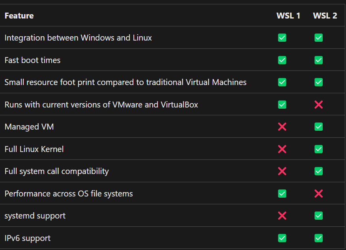The image size is (346, 250).
Task: Select the text Integration between Windows and Linux
Action: 78,38
